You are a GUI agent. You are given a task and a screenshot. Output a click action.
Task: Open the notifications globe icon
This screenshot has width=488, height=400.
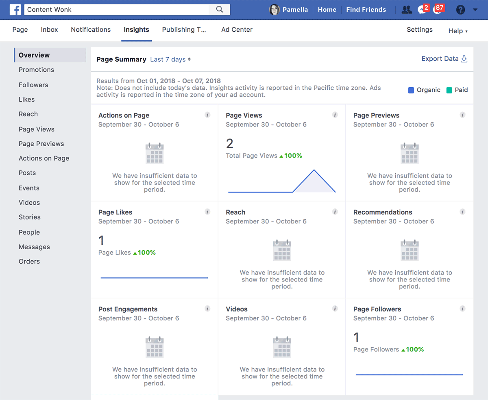[x=438, y=10]
